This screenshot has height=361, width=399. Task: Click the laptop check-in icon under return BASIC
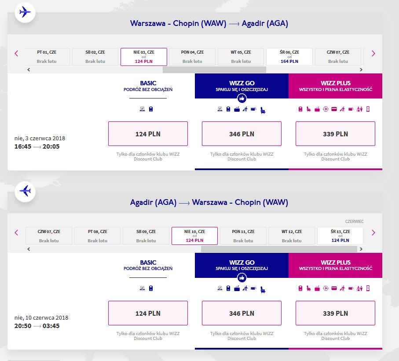click(x=142, y=288)
